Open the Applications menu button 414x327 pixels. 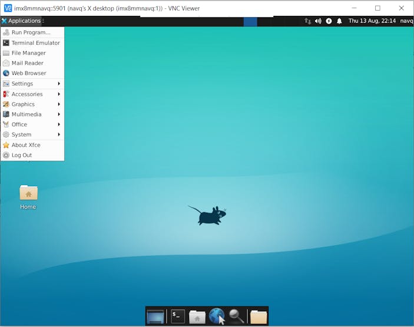click(x=21, y=21)
